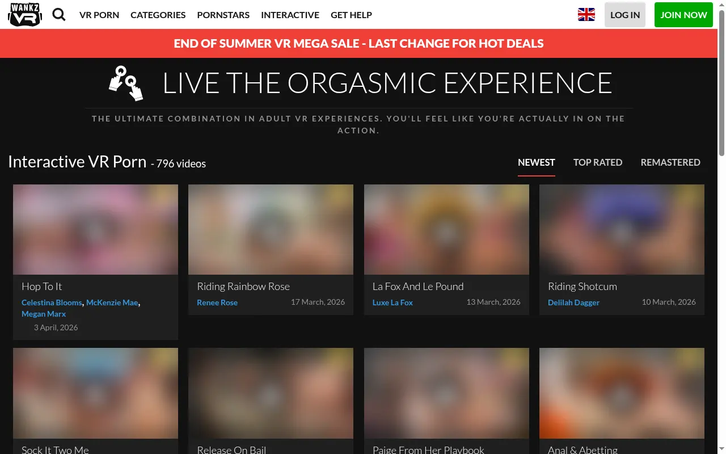Switch to the NEWEST tab
726x454 pixels.
[537, 162]
